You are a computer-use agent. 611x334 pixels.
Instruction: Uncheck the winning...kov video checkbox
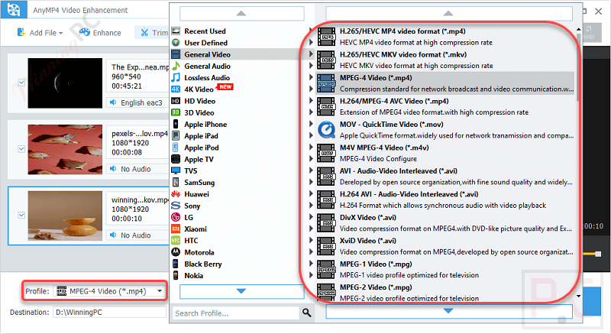21,215
